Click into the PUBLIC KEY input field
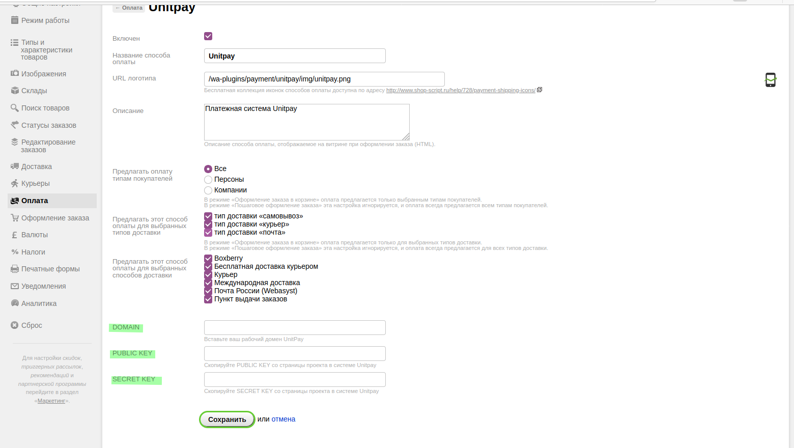794x448 pixels. point(295,353)
